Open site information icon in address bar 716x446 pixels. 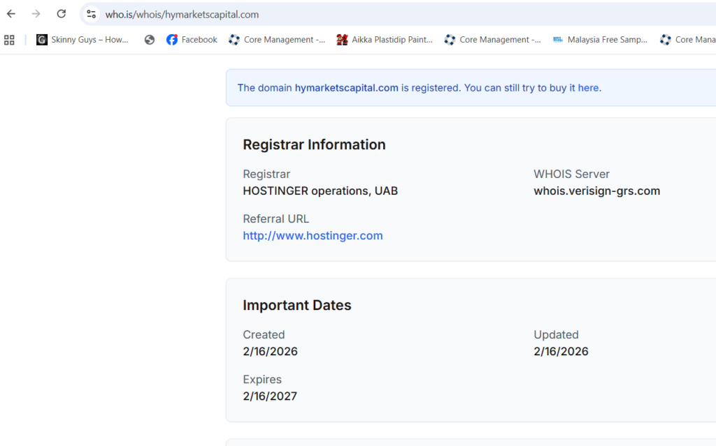(x=91, y=14)
